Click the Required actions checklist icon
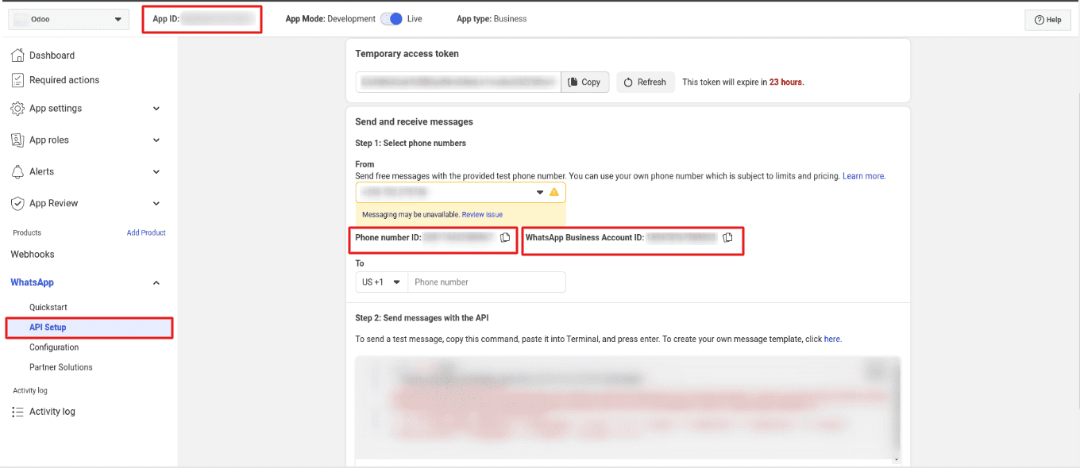This screenshot has width=1080, height=468. pyautogui.click(x=17, y=80)
